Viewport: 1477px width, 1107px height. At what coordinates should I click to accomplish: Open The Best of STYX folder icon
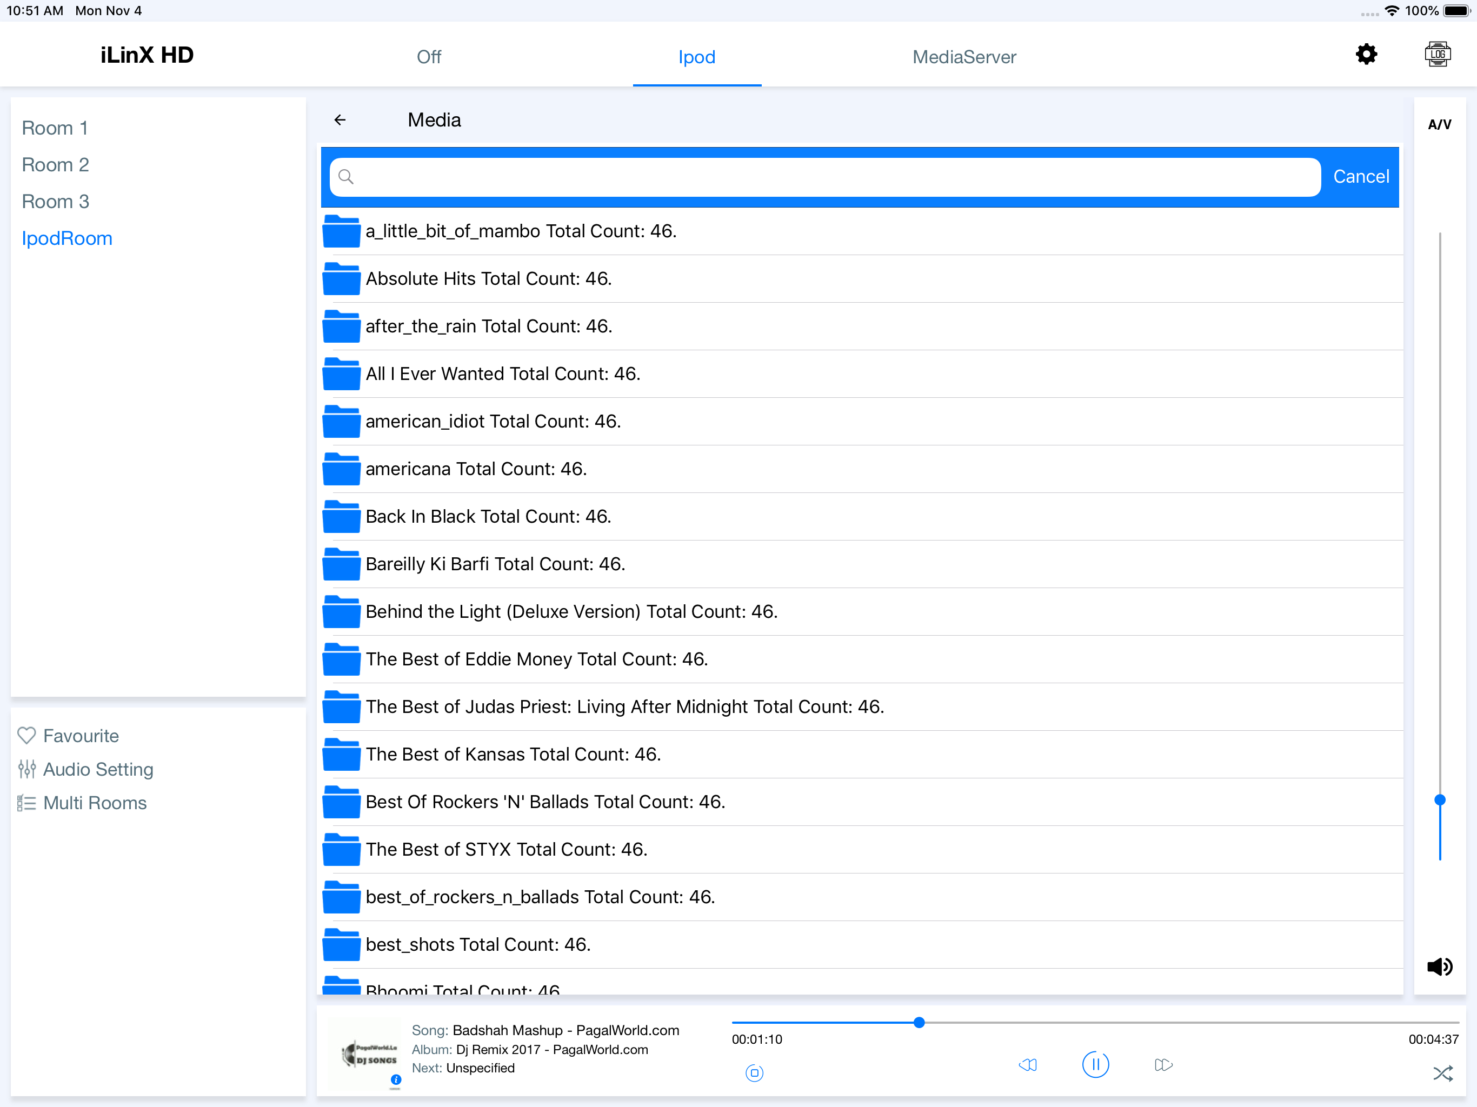click(x=341, y=849)
